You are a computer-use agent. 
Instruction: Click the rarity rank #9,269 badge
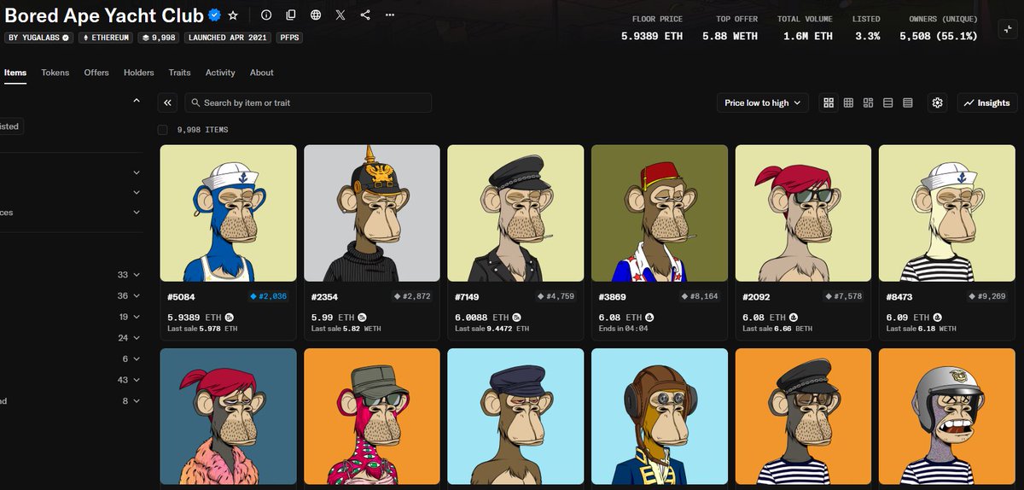coord(987,296)
